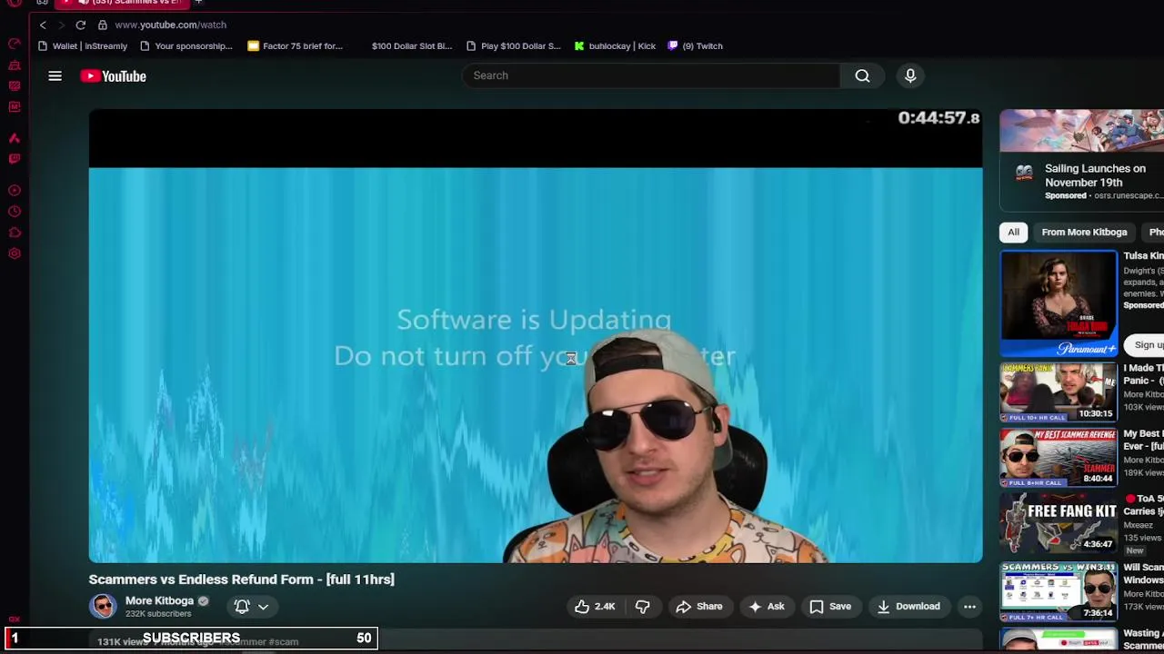Reload the page with the refresh icon
This screenshot has width=1164, height=654.
(80, 25)
